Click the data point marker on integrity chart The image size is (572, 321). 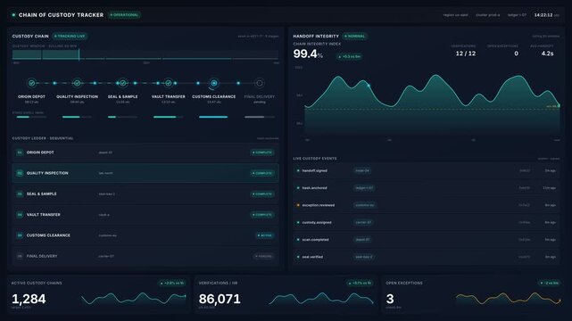(369, 86)
